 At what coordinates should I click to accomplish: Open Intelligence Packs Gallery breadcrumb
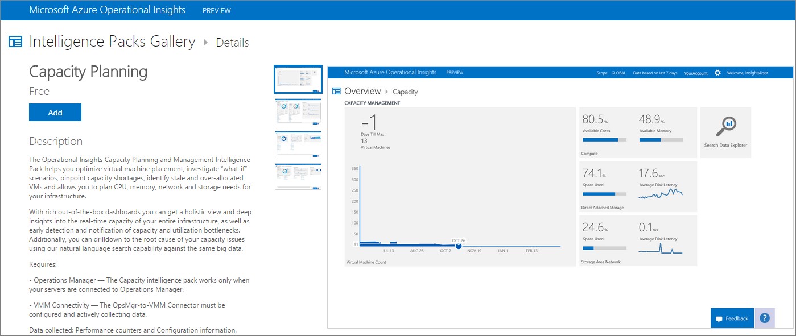pos(112,42)
